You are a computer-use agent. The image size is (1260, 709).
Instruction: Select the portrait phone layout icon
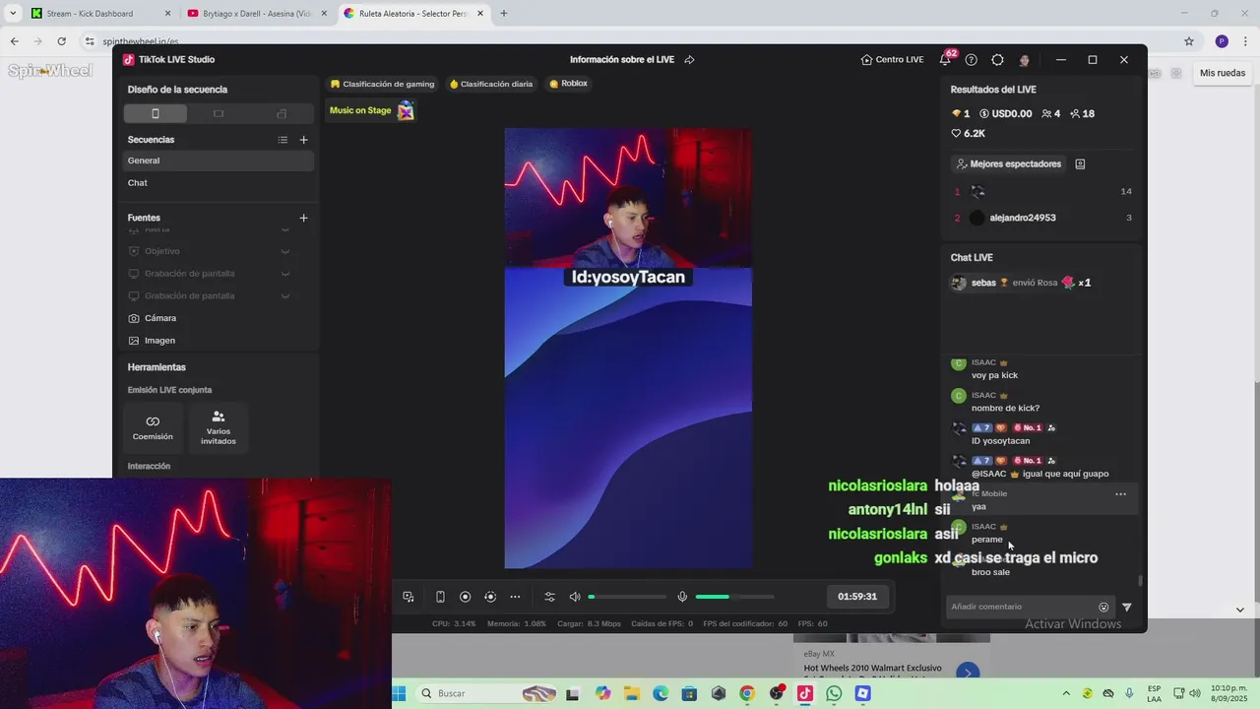point(155,113)
